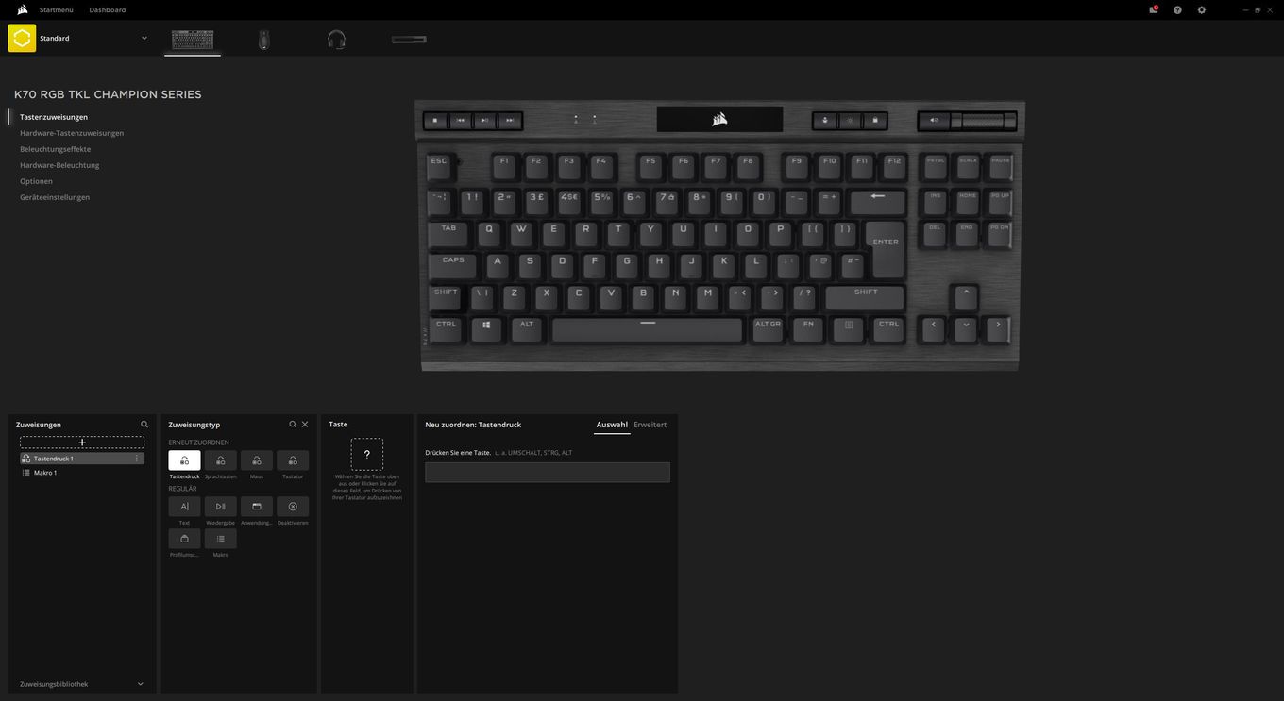The width and height of the screenshot is (1284, 701).
Task: Select the backspace key on keyboard image
Action: (x=878, y=201)
